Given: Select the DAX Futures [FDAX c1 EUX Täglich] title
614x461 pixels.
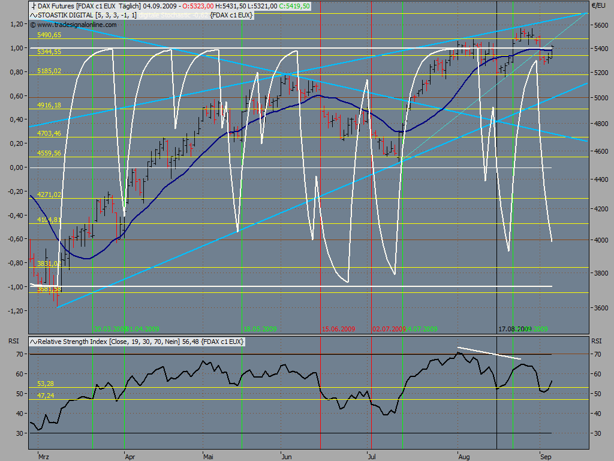Looking at the screenshot, I should point(89,6).
